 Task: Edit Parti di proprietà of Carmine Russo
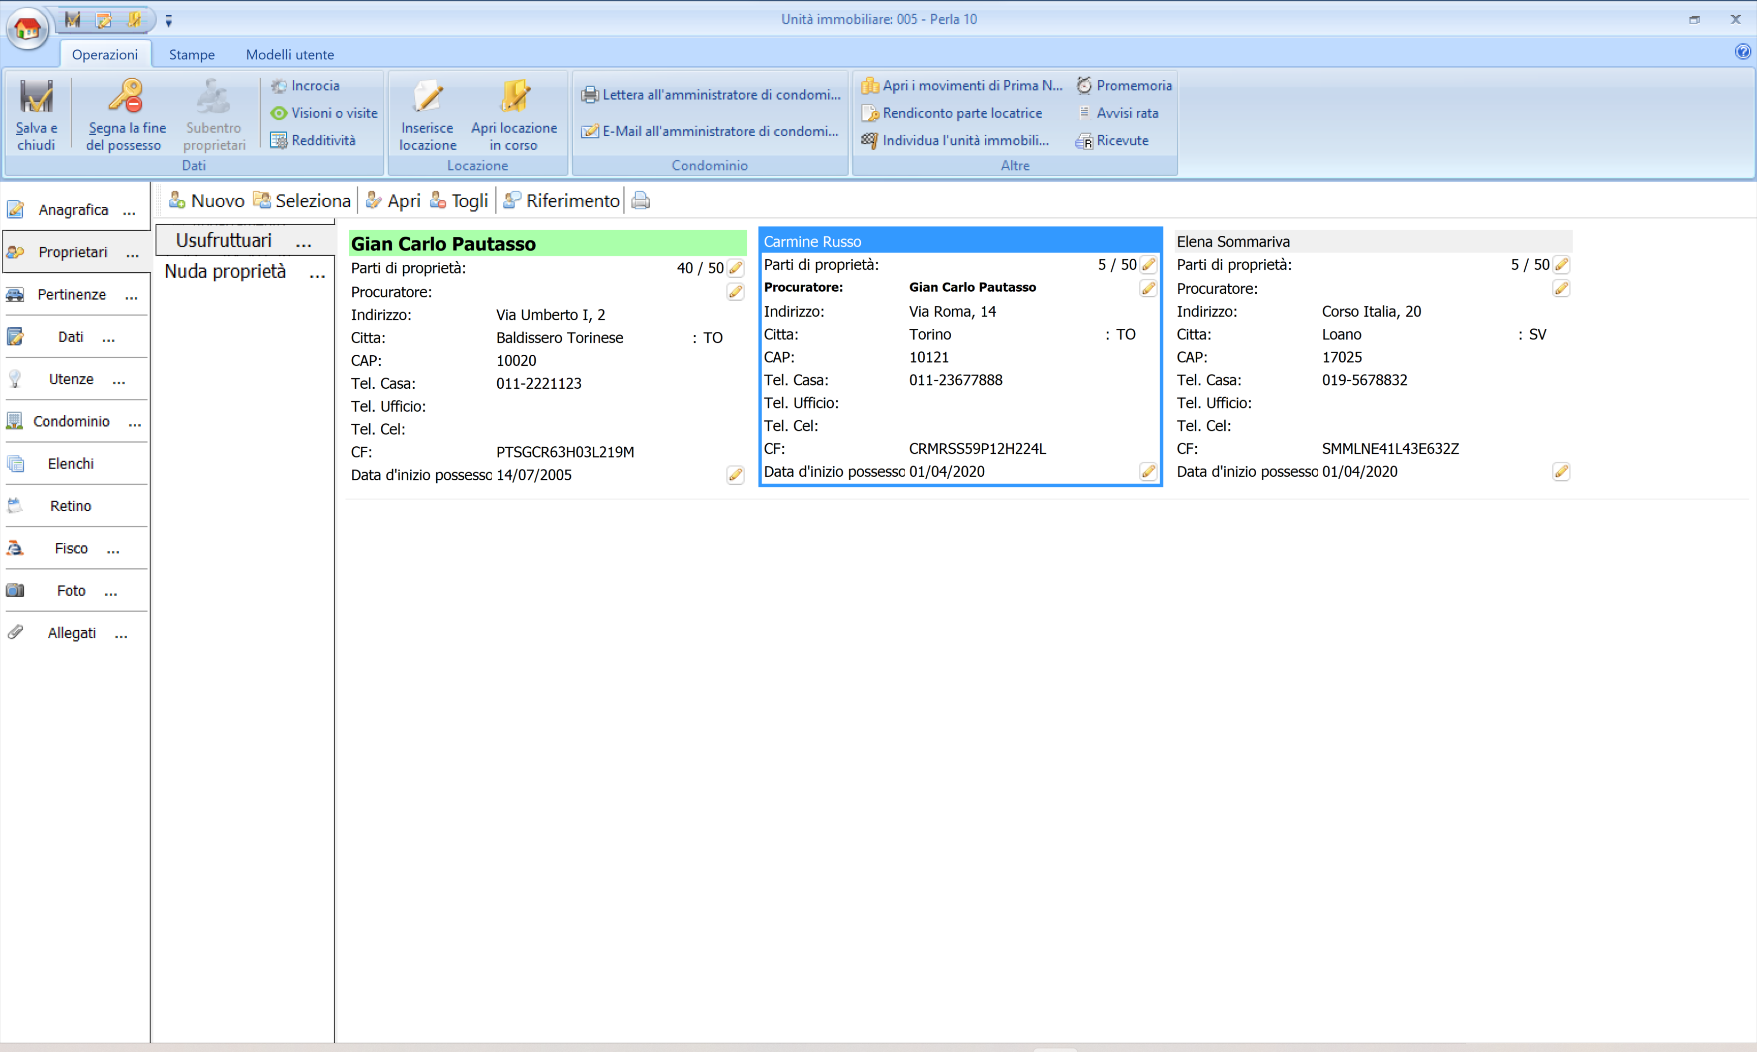pyautogui.click(x=1148, y=264)
